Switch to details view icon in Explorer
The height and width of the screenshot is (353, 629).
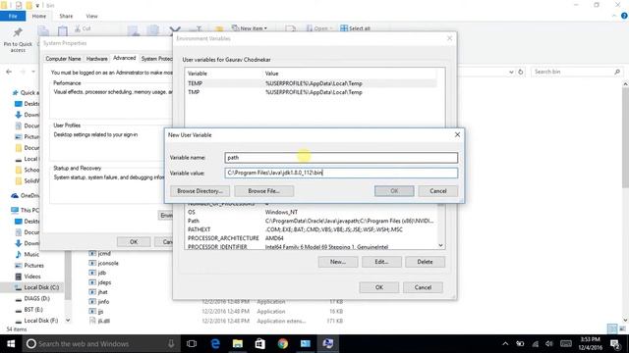point(612,328)
